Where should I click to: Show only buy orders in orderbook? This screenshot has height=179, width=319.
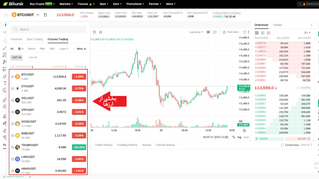263,33
